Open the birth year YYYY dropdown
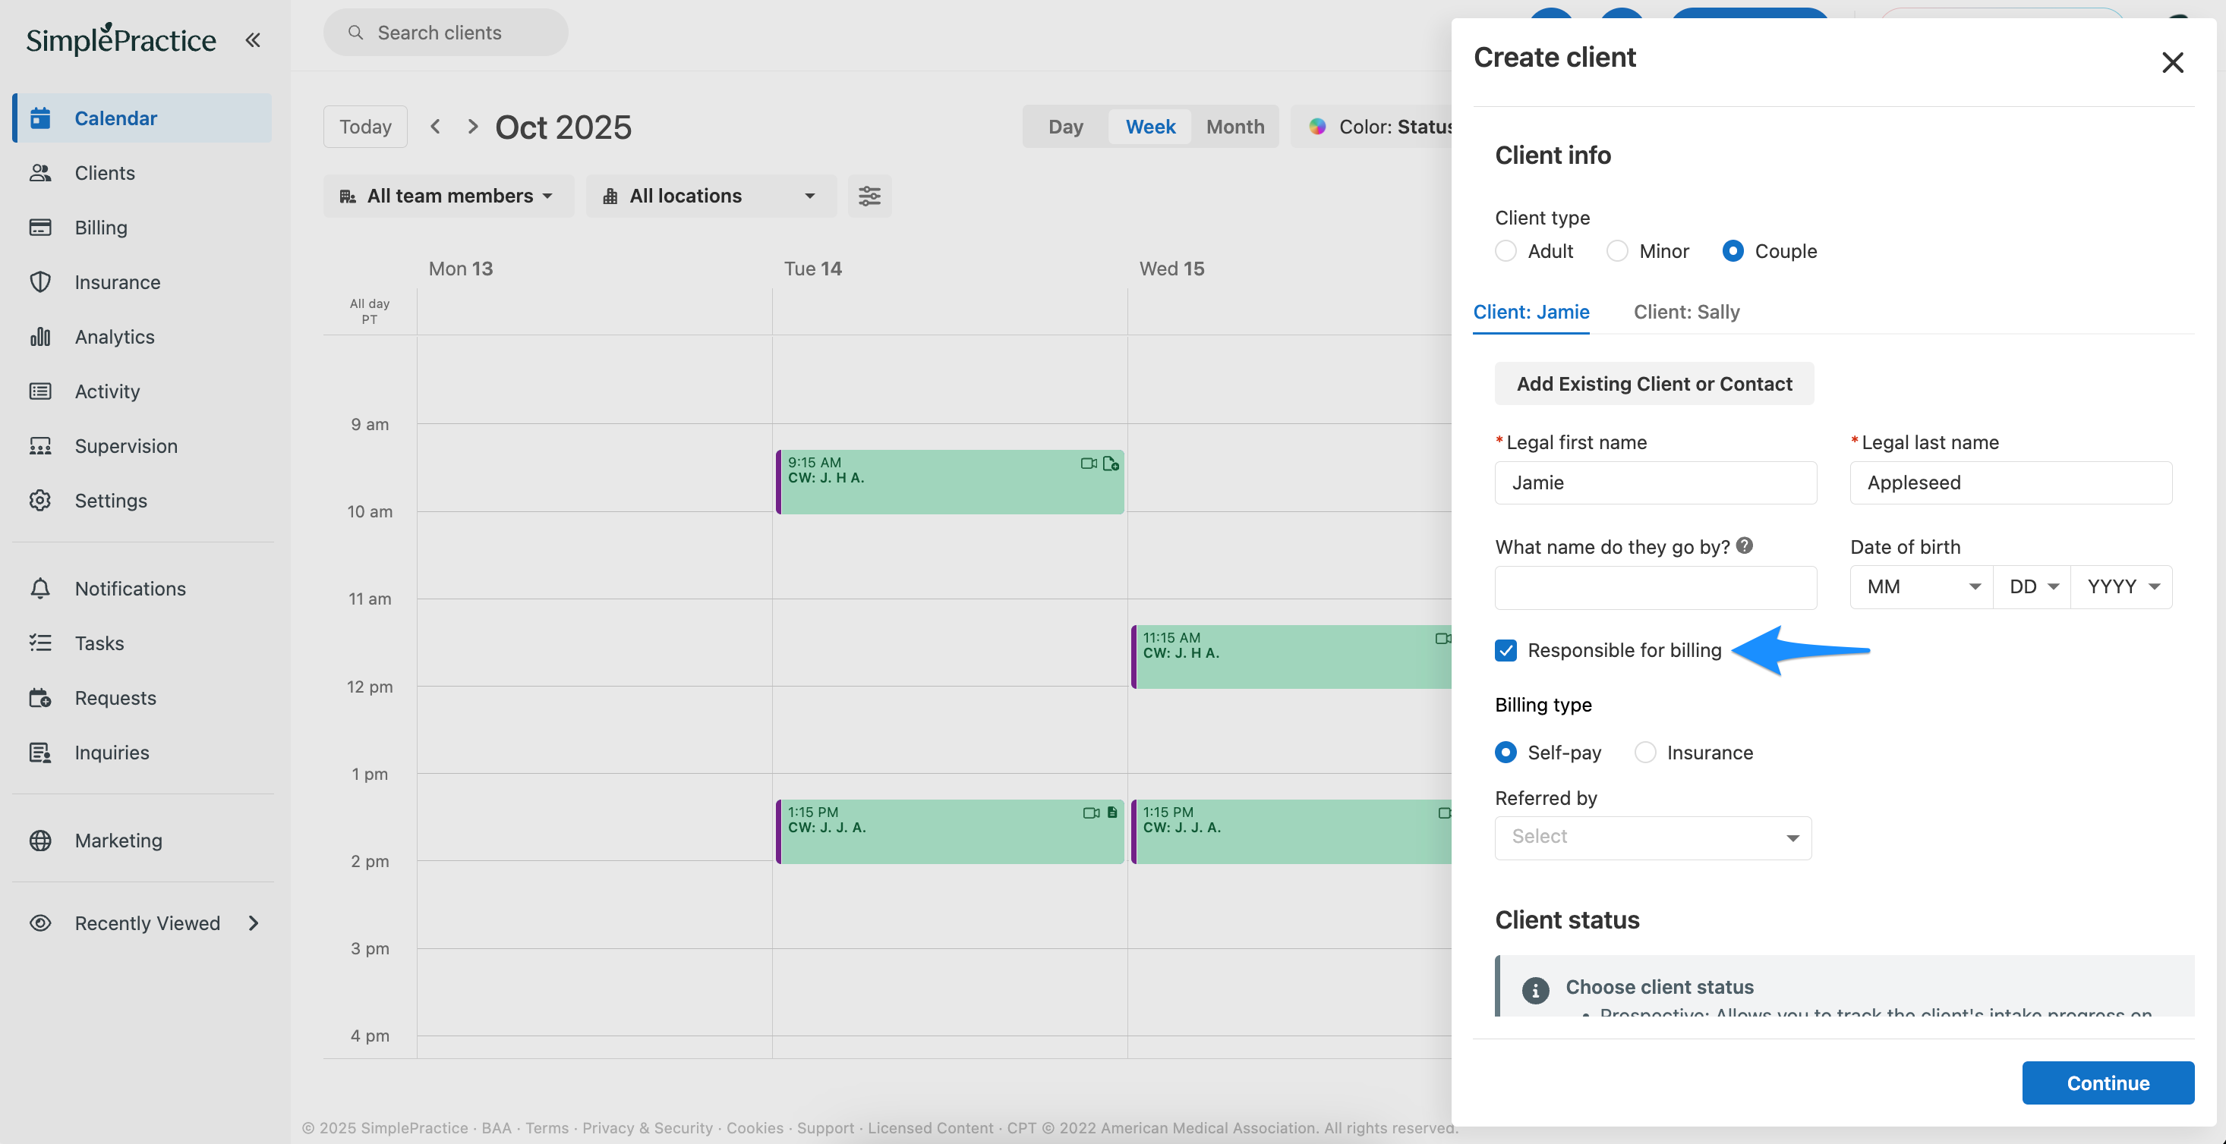2226x1144 pixels. 2121,587
